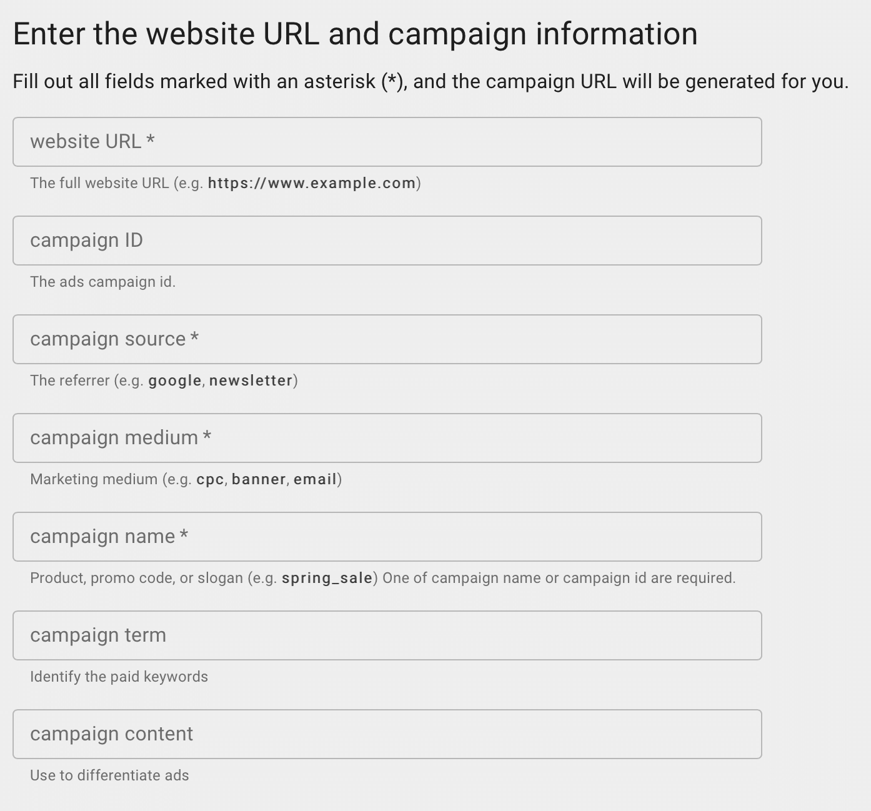Viewport: 871px width, 811px height.
Task: Click the website URL input field
Action: coord(387,142)
